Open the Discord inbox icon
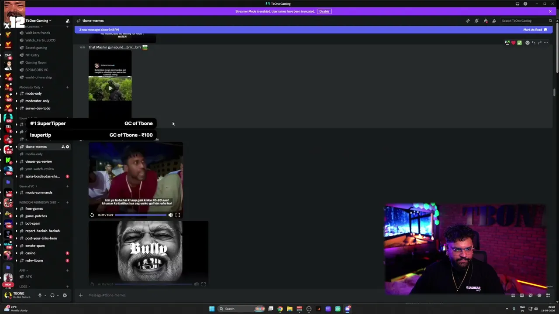 click(518, 4)
